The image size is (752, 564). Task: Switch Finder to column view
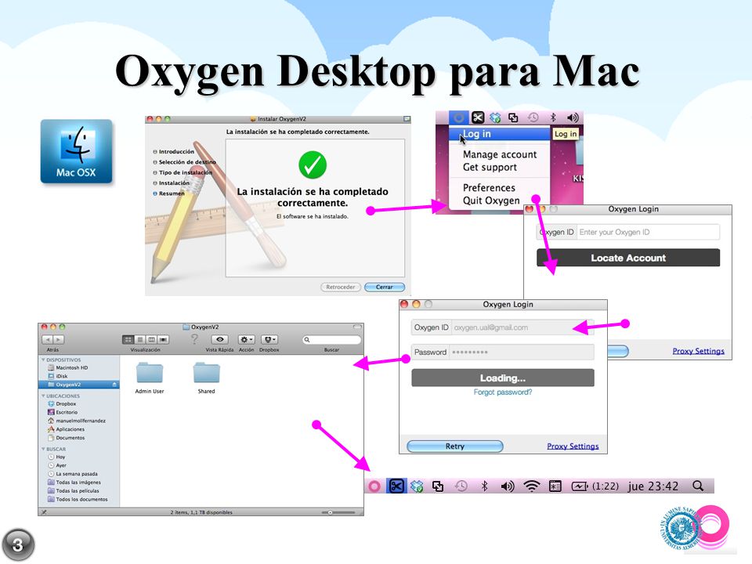point(151,339)
